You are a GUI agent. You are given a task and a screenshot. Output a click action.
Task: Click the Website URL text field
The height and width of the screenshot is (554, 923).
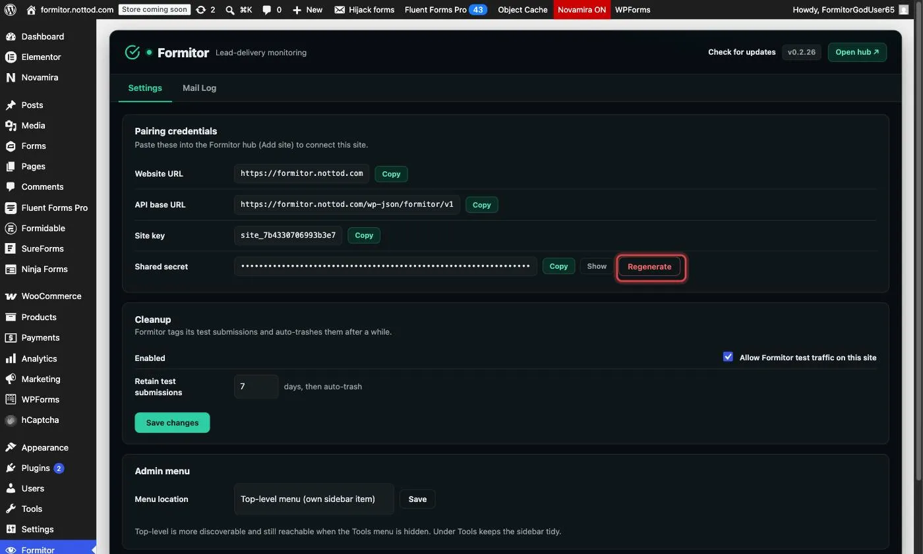pos(301,173)
